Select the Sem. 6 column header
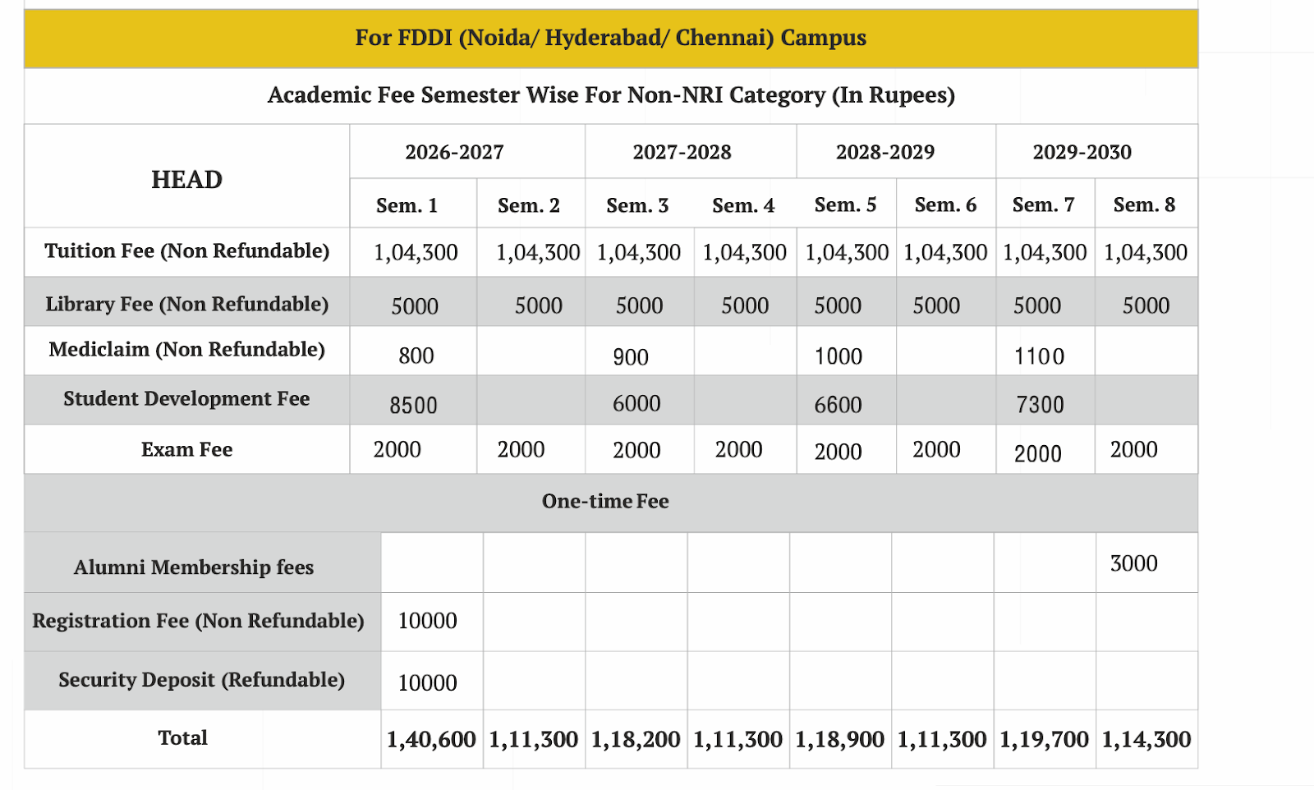This screenshot has width=1314, height=790. pyautogui.click(x=945, y=205)
